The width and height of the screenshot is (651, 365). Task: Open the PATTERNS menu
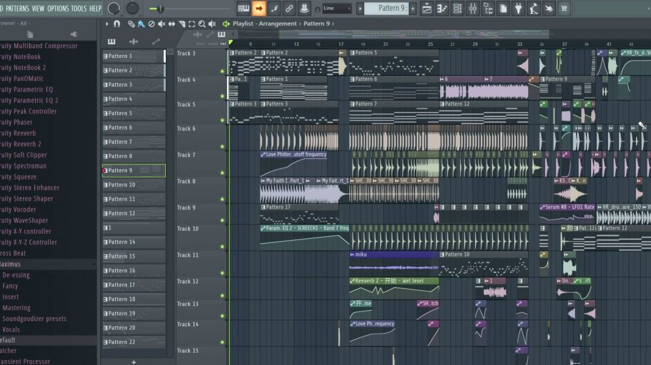pyautogui.click(x=17, y=8)
